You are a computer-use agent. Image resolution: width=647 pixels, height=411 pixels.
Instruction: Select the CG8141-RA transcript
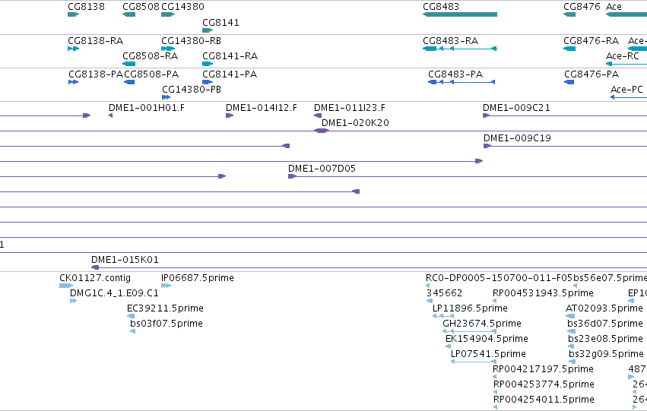[x=208, y=64]
